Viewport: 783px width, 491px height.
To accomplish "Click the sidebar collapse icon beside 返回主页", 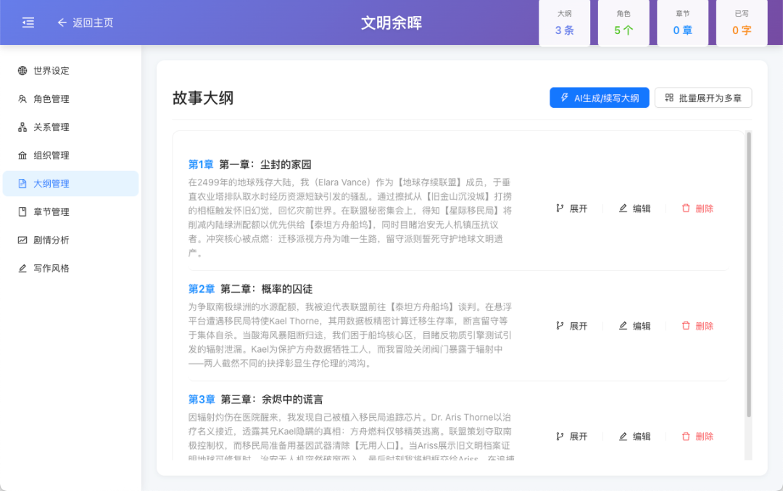I will coord(28,22).
